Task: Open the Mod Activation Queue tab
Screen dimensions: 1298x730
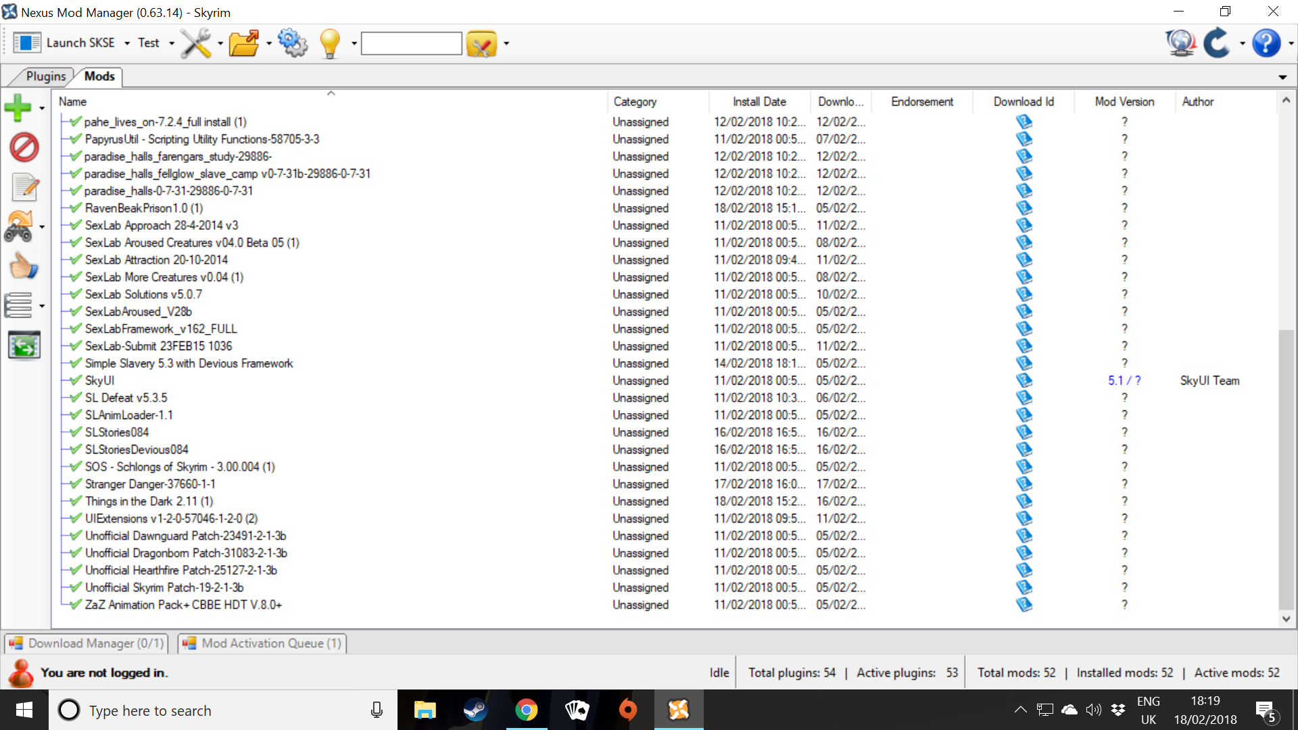Action: [x=262, y=643]
